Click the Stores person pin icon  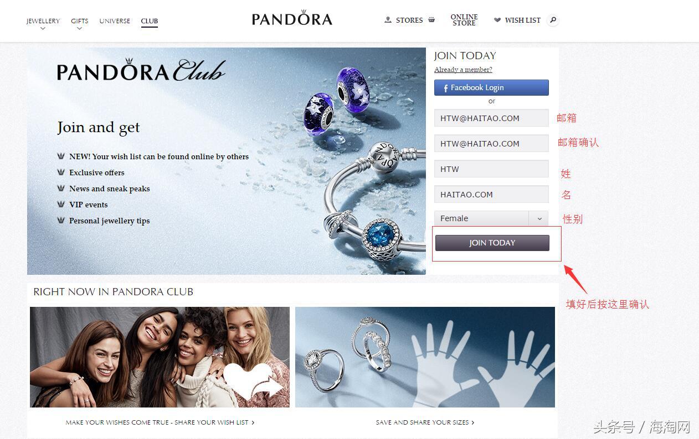coord(388,20)
